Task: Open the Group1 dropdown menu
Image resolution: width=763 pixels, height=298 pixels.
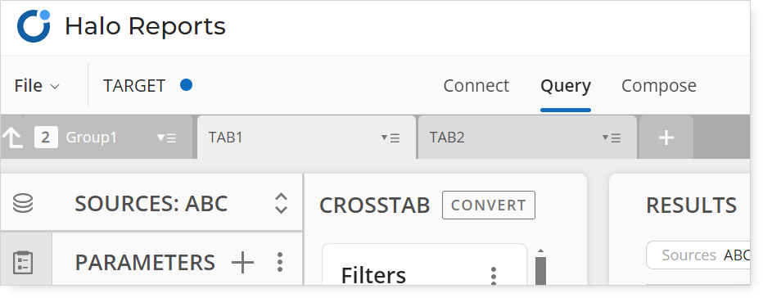Action: click(x=166, y=138)
